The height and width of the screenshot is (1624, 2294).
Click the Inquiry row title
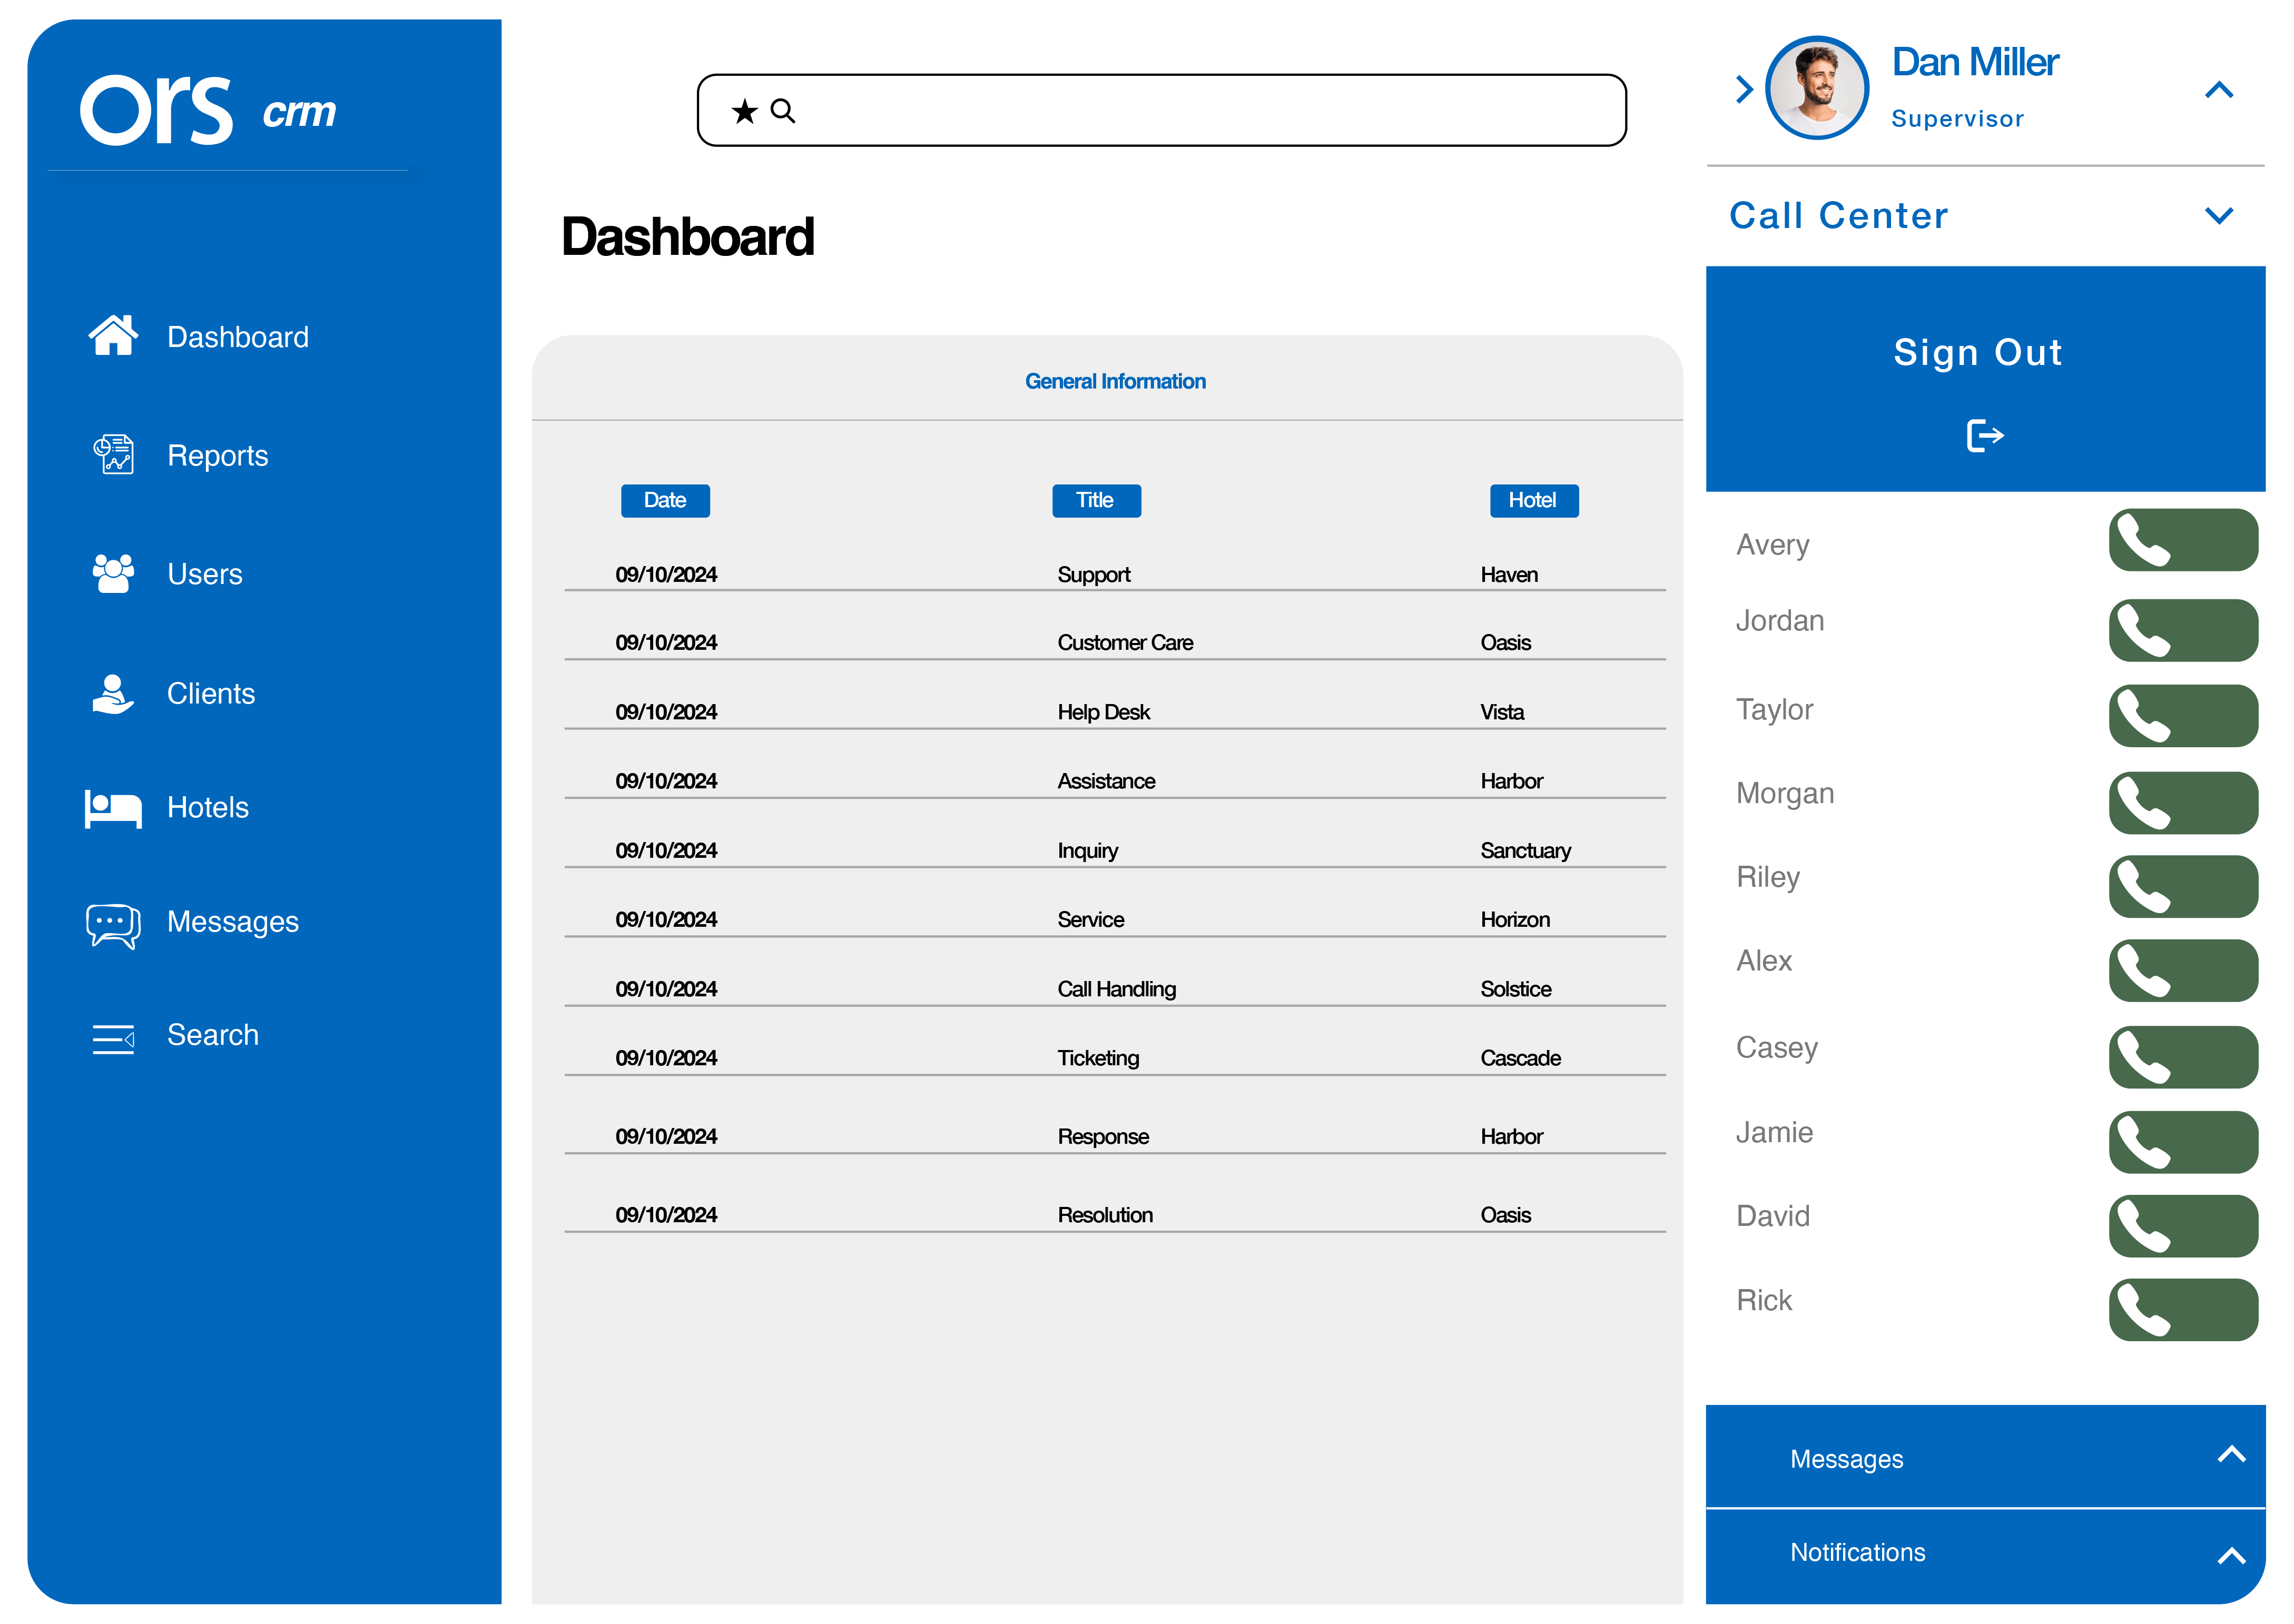pyautogui.click(x=1088, y=851)
